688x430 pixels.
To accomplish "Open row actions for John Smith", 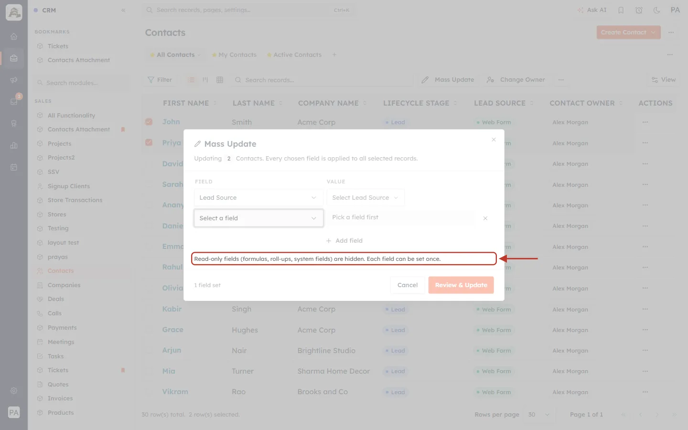I will point(645,122).
